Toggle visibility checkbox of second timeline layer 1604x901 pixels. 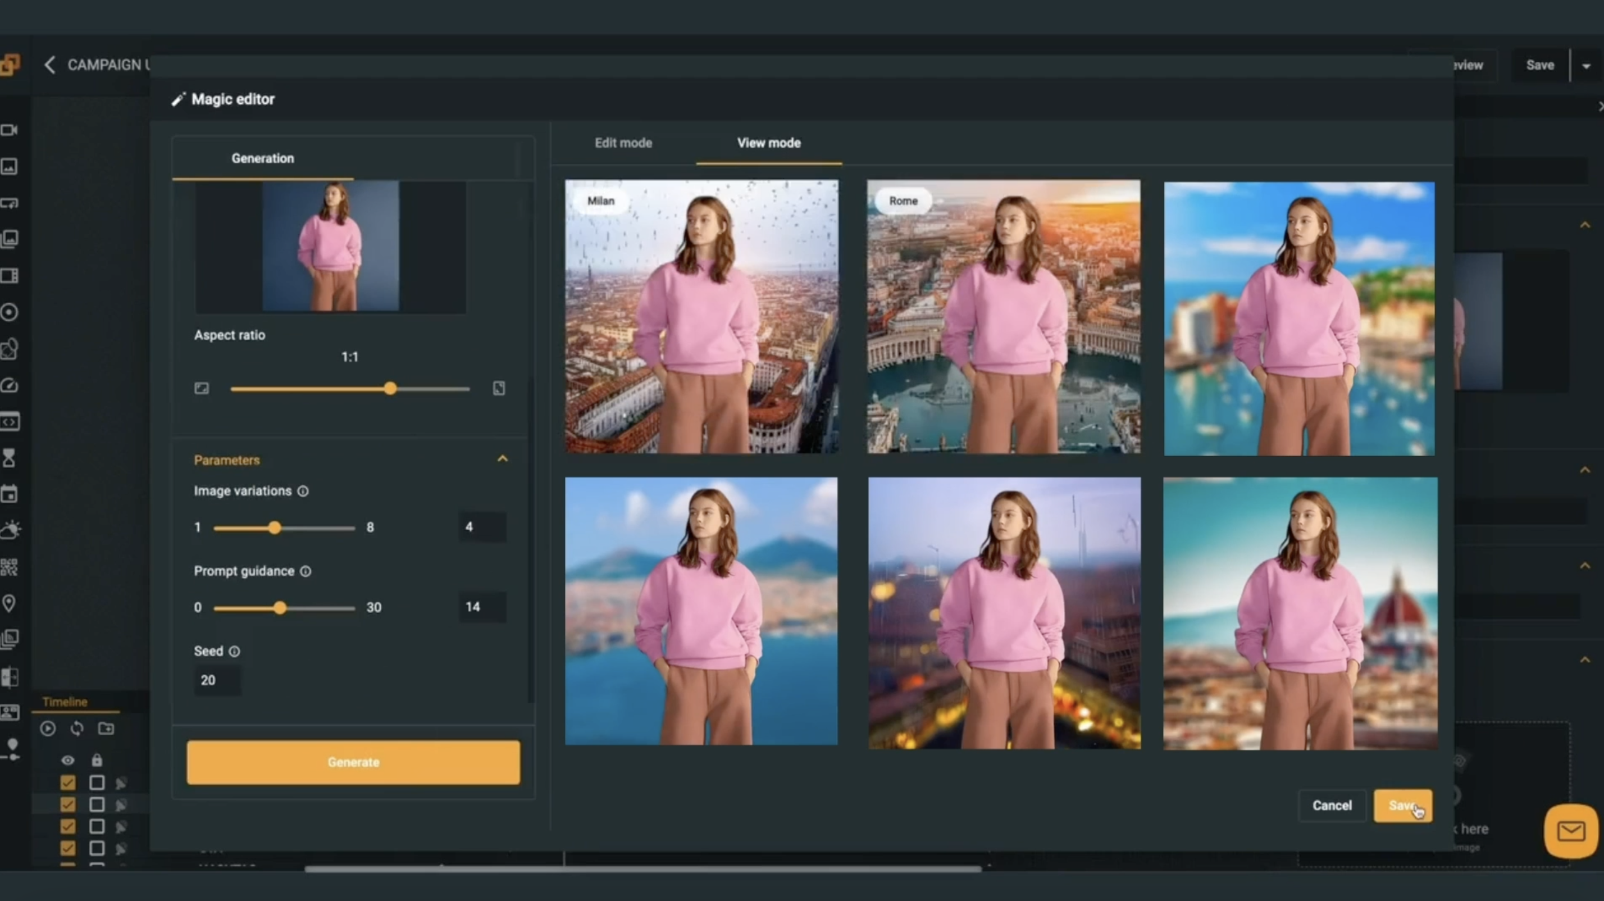pyautogui.click(x=68, y=804)
